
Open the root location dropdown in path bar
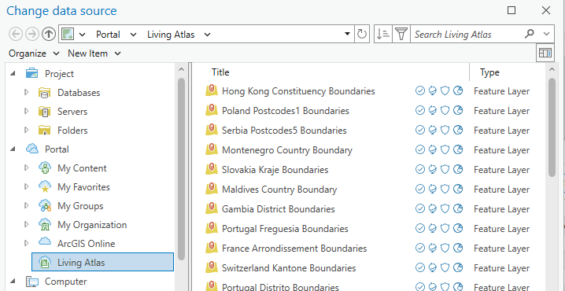[83, 35]
